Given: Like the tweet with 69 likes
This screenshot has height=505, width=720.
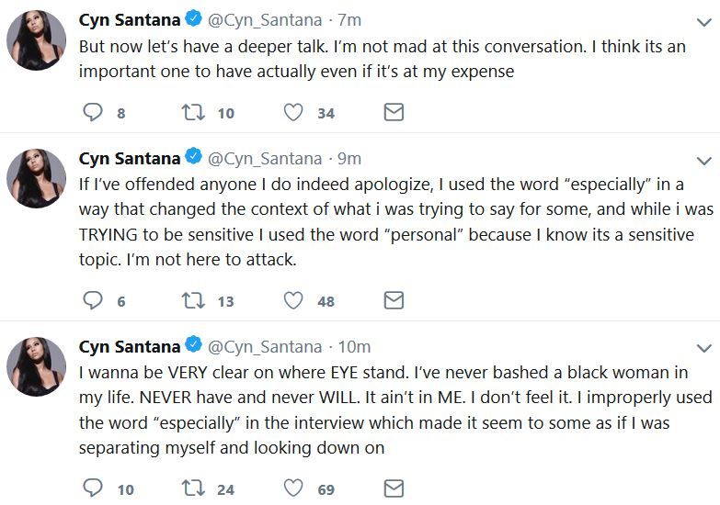Looking at the screenshot, I should 293,488.
